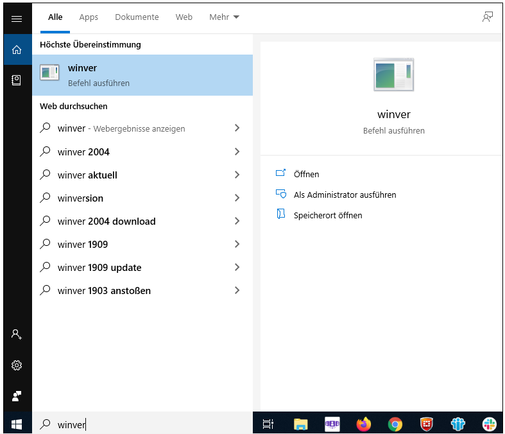This screenshot has height=434, width=505.
Task: Click 'Speicherort öffnen' action
Action: click(x=327, y=215)
